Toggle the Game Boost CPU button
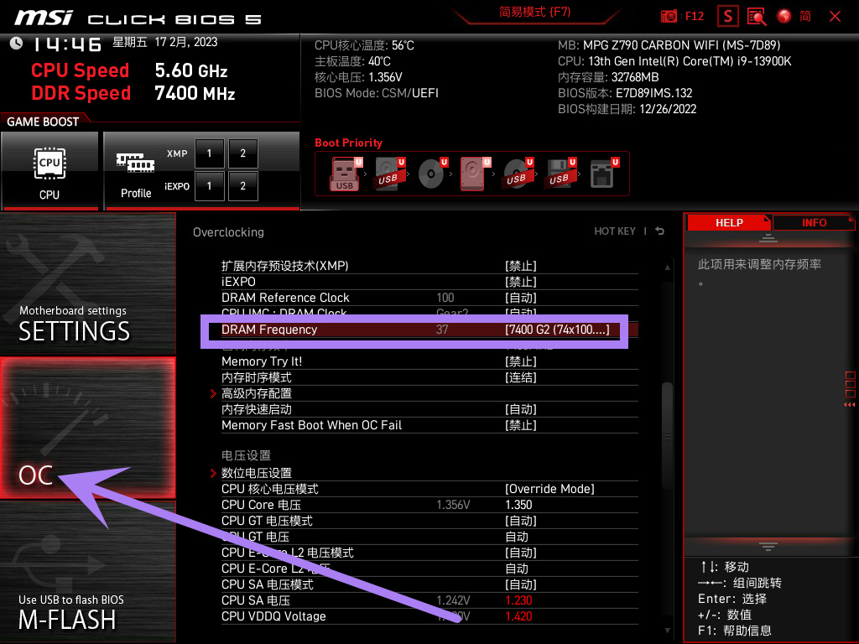Screen dimensions: 859x644 49,170
